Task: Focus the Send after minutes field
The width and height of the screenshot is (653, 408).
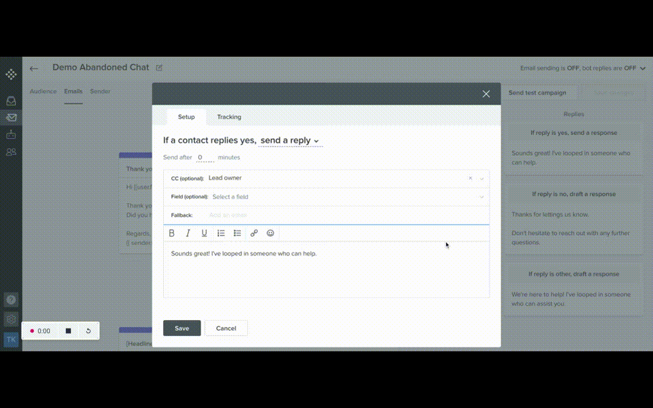Action: [x=205, y=158]
